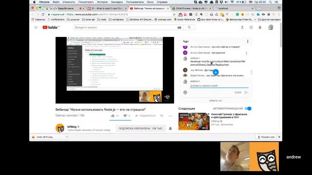
Task: Click the add to playlist icon
Action: point(161,116)
